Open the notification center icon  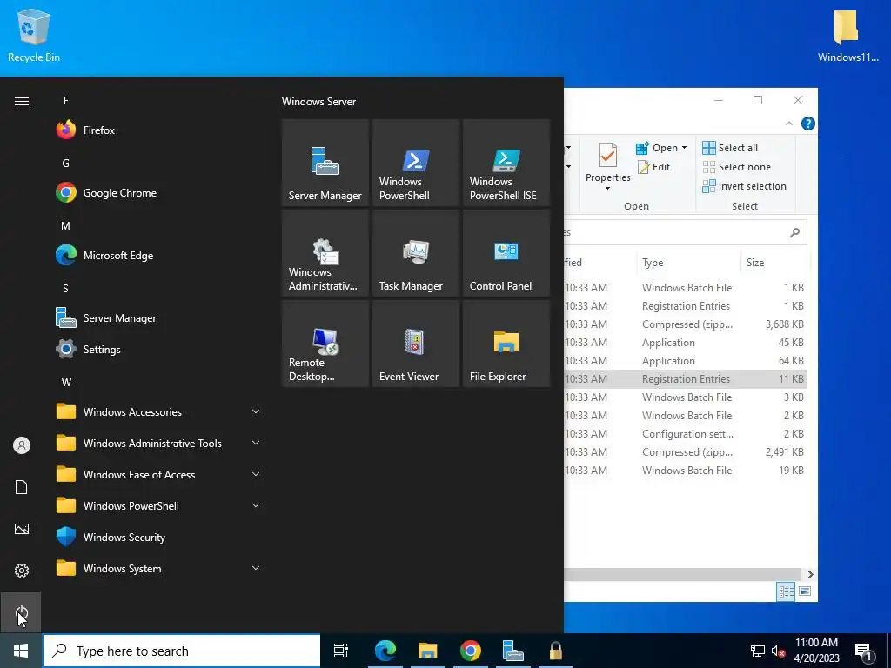click(864, 651)
